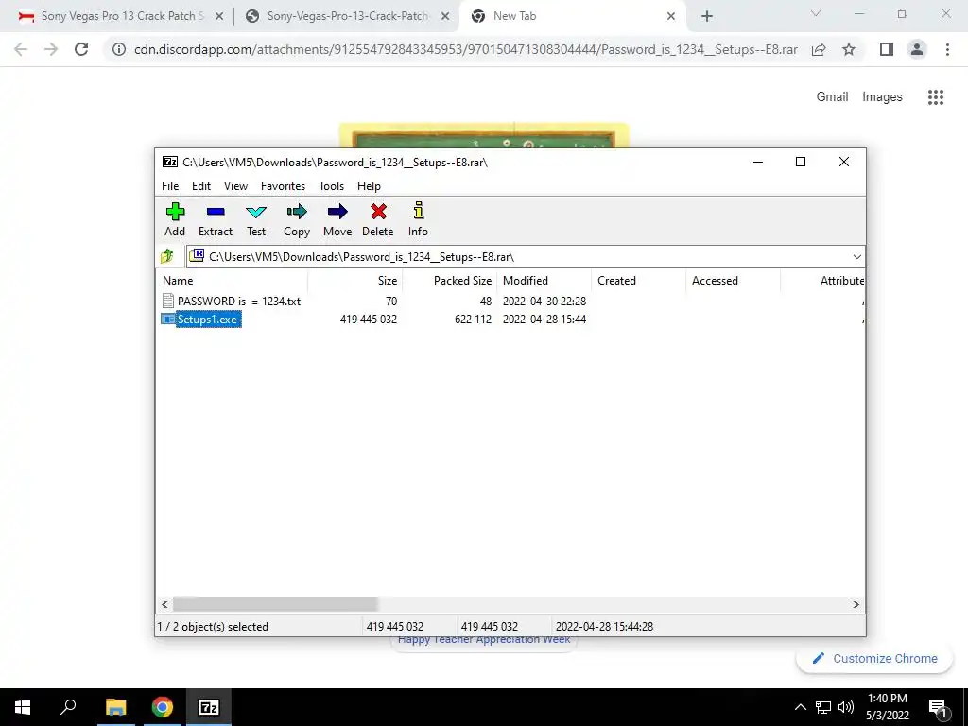Image resolution: width=968 pixels, height=726 pixels.
Task: Reload the page in Chrome
Action: pos(81,49)
